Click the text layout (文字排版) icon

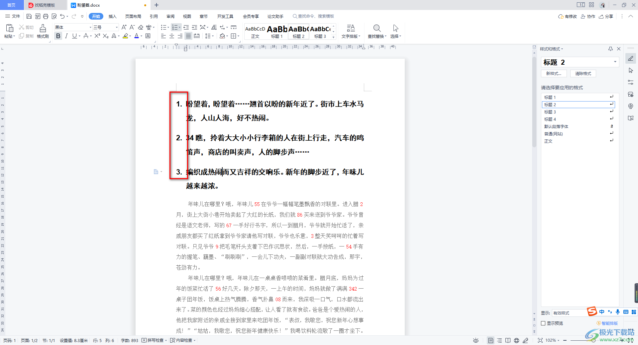coord(351,28)
